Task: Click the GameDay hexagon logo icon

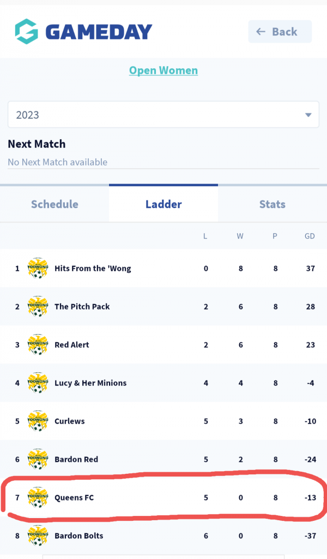Action: point(26,32)
